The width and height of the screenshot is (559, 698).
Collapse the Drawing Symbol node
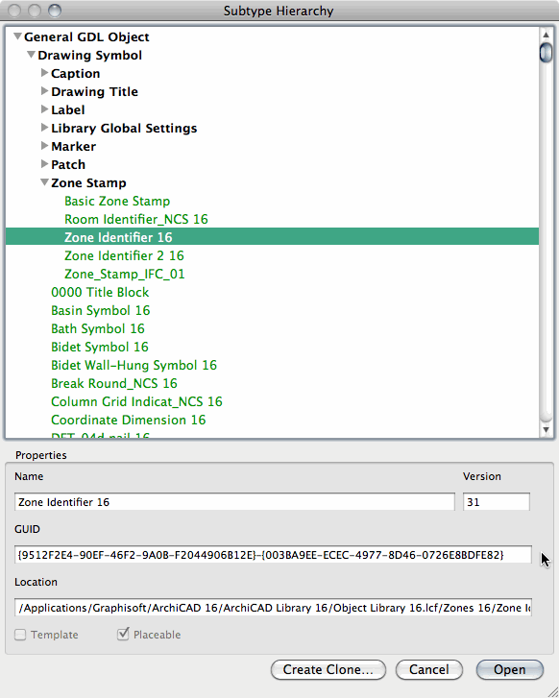point(31,55)
